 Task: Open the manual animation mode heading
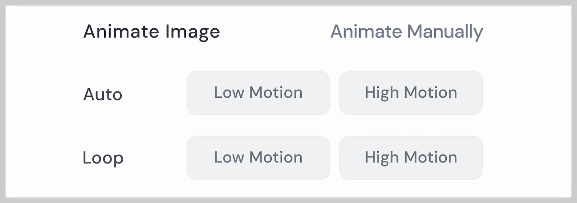[407, 32]
